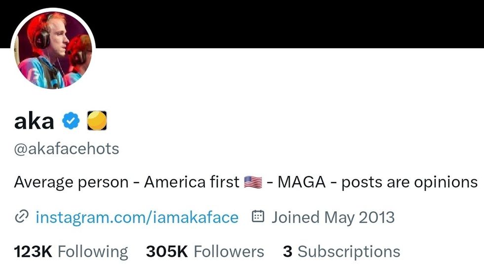Click the "Joined May 2013" text
Screen dimensions: 484x275
[333, 217]
